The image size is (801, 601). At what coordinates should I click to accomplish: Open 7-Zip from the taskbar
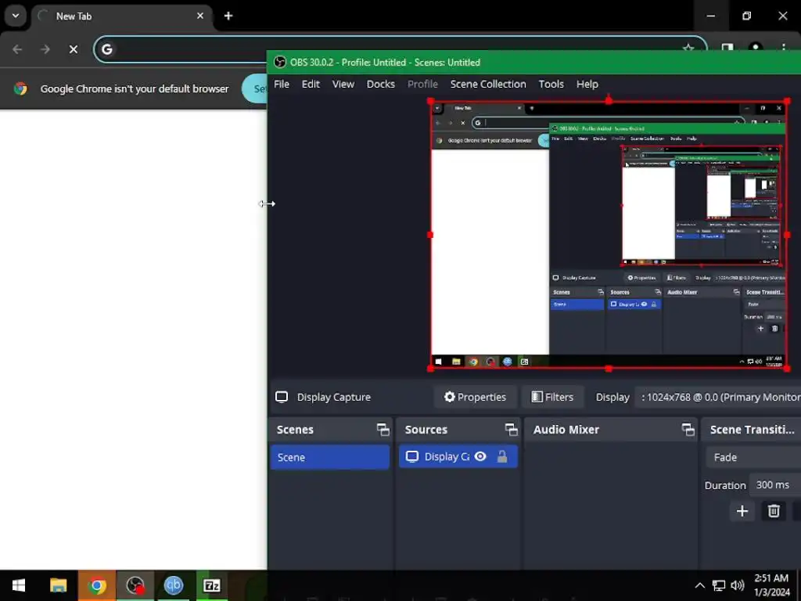coord(211,585)
